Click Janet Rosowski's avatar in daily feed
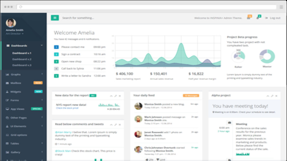Viewport: 287px width, 161px height. [138, 134]
